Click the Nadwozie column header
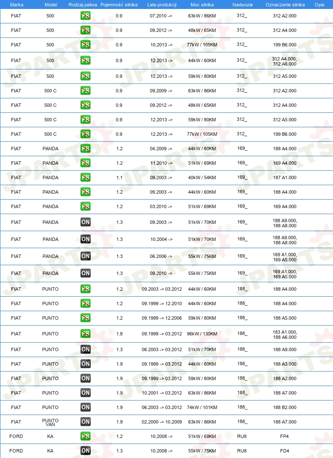Screen dimensions: 333x458 click(x=243, y=5)
